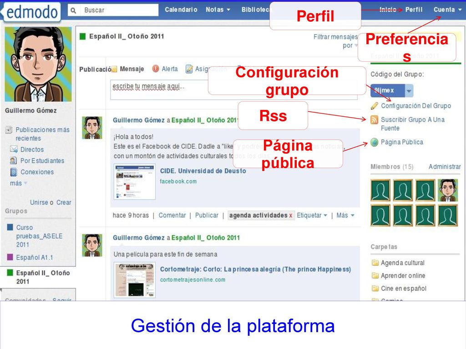Select Español II_ Otoño 2011 sidebar group
This screenshot has height=349, width=466.
tap(43, 277)
